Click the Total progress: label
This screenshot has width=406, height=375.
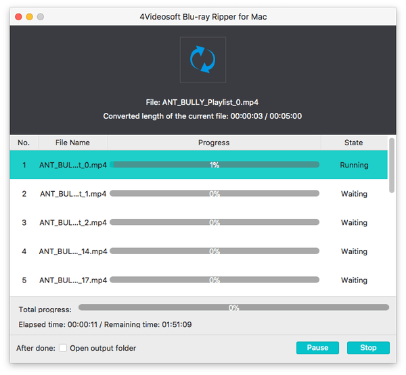coord(45,309)
